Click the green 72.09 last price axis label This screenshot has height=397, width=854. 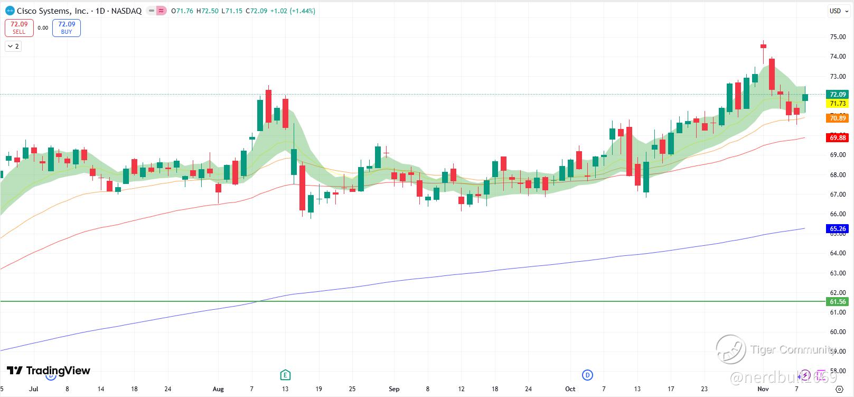838,95
